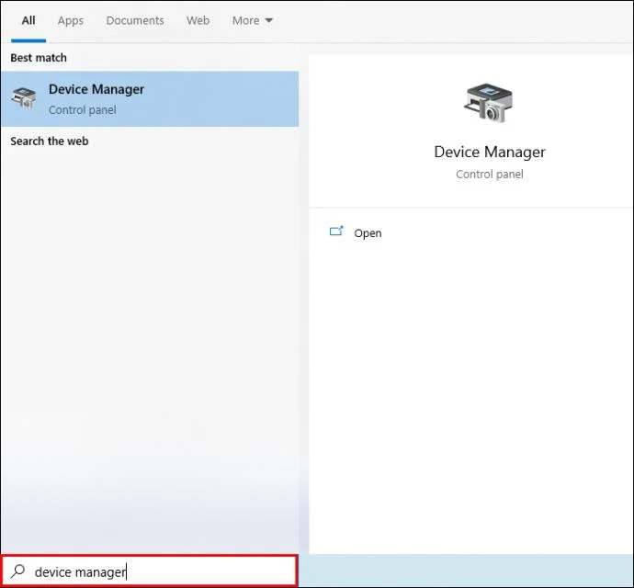Click the search box containing device manager
The width and height of the screenshot is (634, 588).
tap(150, 571)
